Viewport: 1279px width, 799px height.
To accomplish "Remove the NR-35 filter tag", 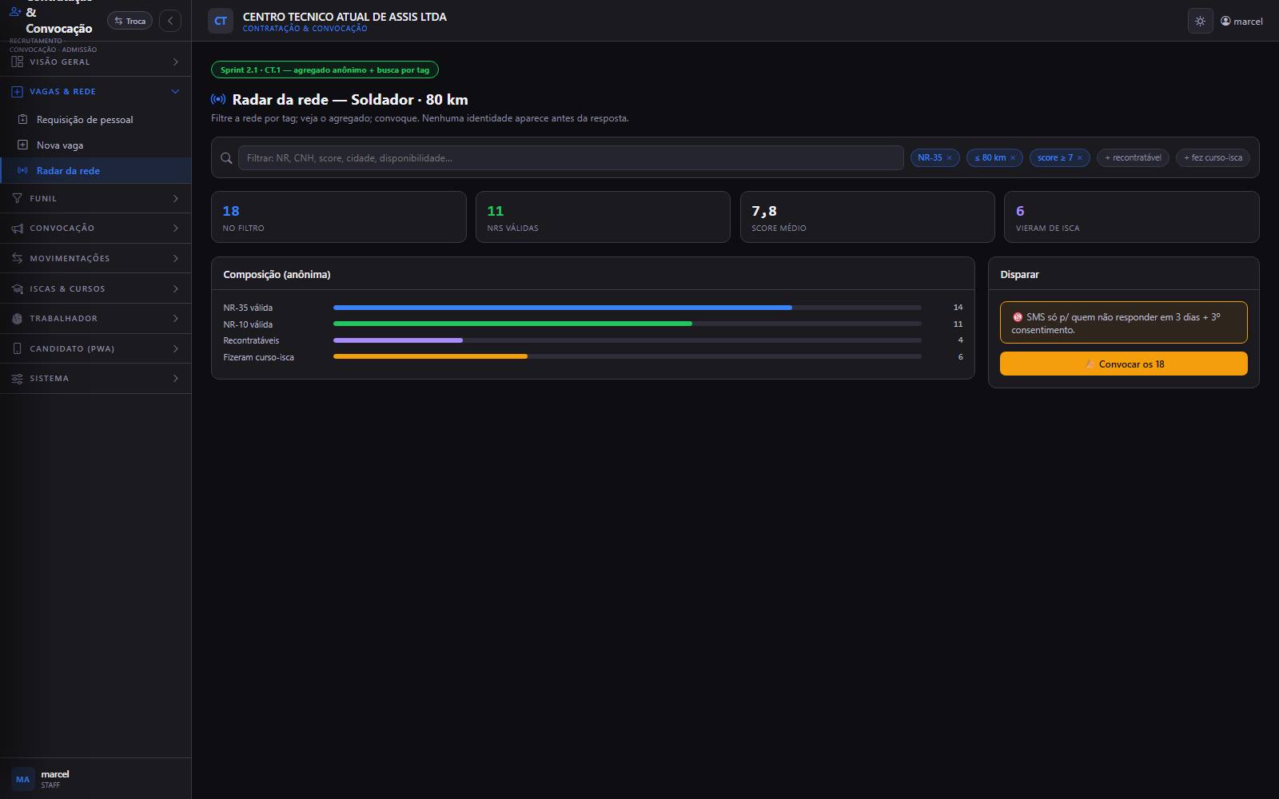I will (x=950, y=158).
